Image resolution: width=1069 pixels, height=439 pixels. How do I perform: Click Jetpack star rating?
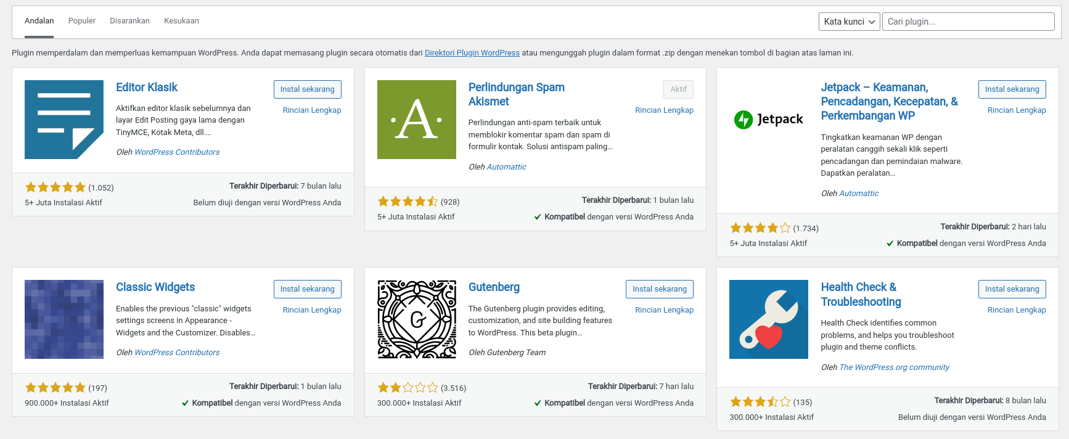[x=760, y=228]
